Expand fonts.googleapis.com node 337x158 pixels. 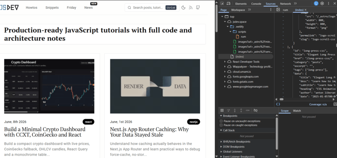coord(225,76)
